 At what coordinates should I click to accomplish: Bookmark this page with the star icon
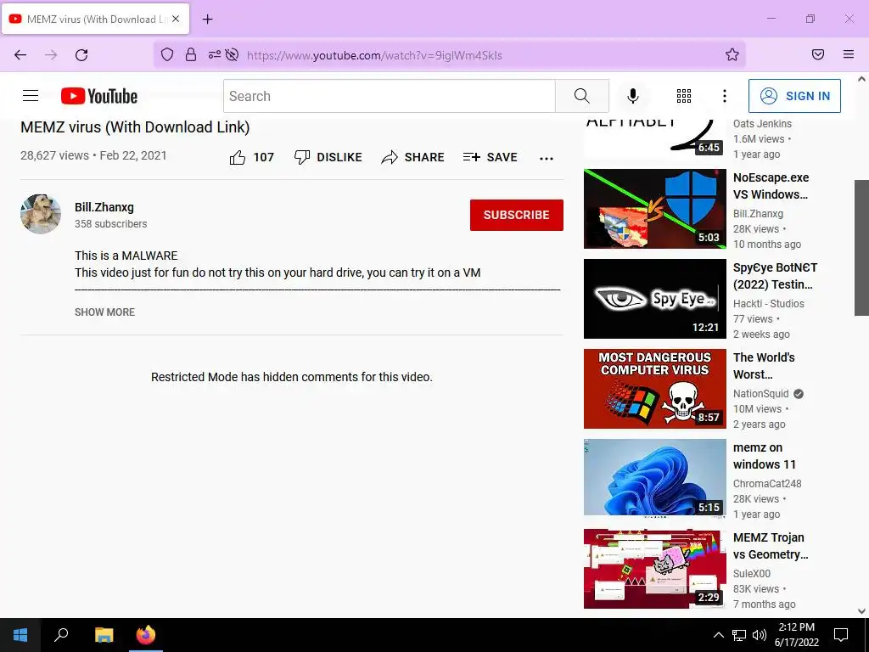click(x=732, y=54)
